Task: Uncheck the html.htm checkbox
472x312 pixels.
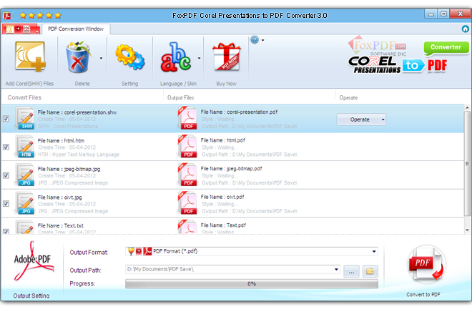Action: click(x=6, y=147)
